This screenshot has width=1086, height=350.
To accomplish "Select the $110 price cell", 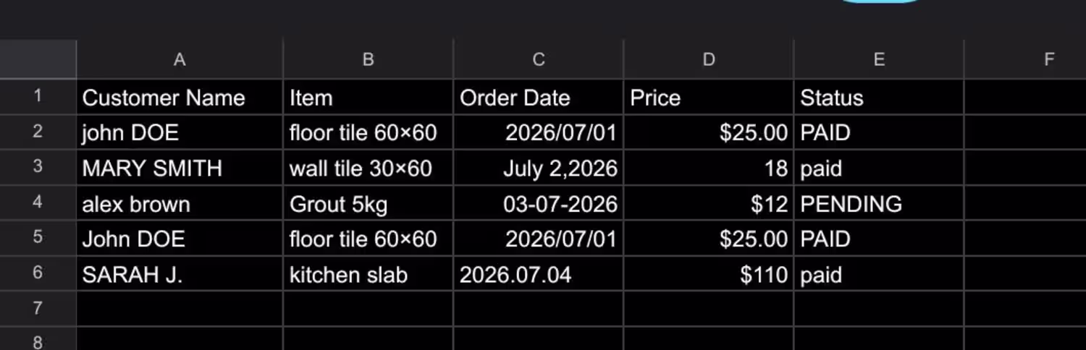I will [x=709, y=273].
